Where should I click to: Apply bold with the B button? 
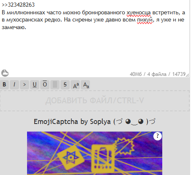4,85
